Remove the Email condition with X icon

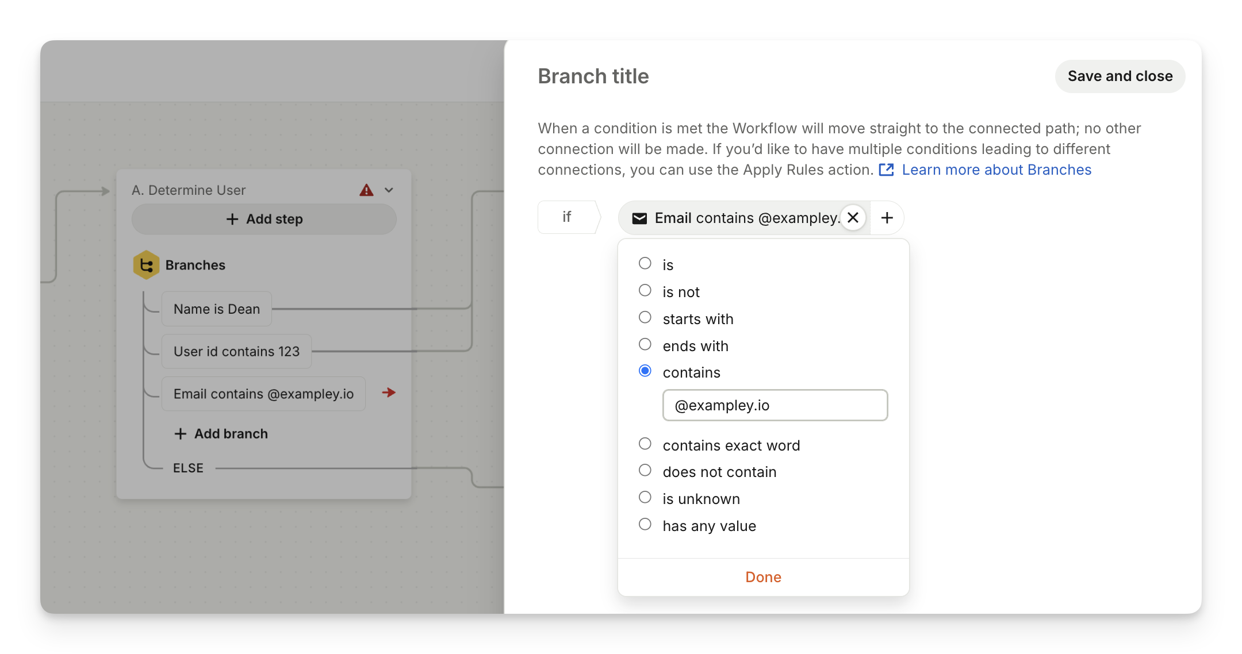(x=853, y=218)
